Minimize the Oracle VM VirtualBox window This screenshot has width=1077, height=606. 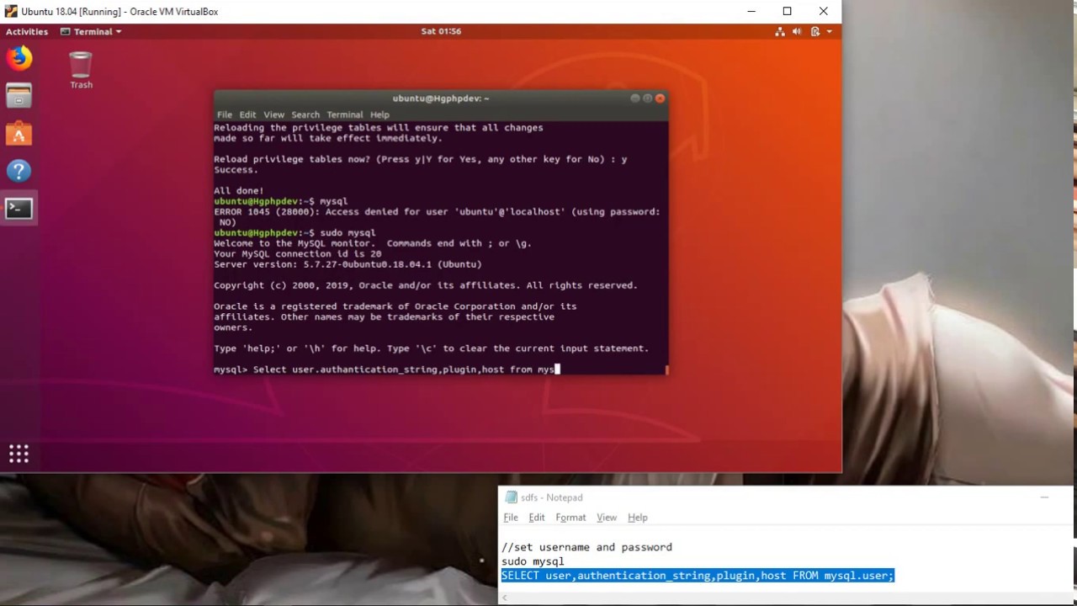tap(751, 12)
